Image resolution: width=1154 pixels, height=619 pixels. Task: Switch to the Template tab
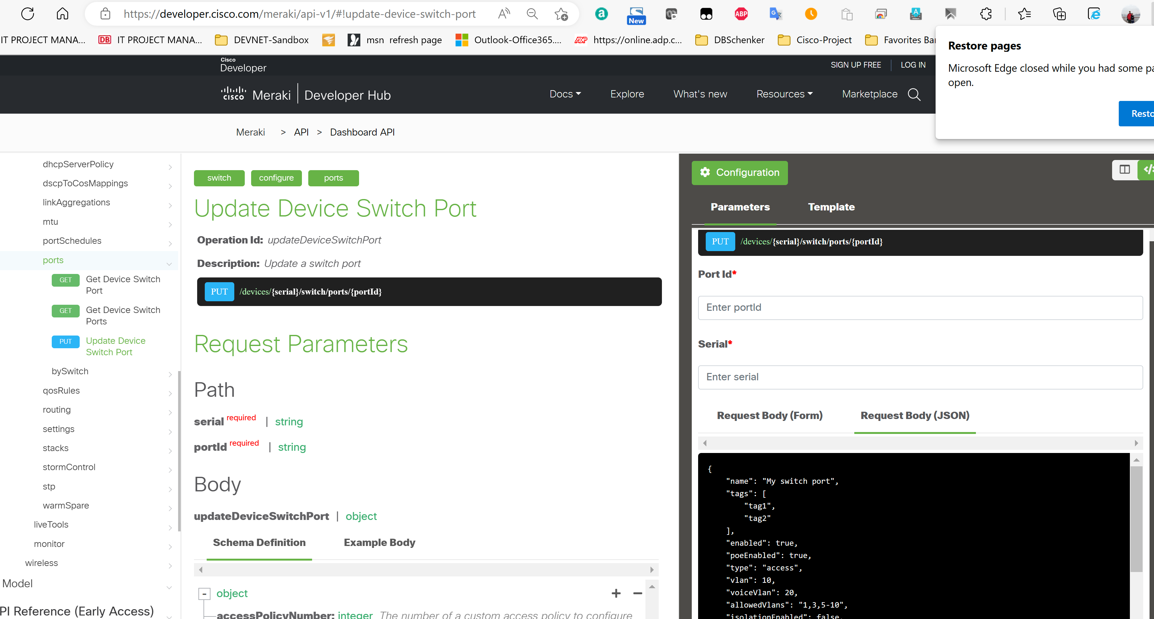(x=831, y=207)
